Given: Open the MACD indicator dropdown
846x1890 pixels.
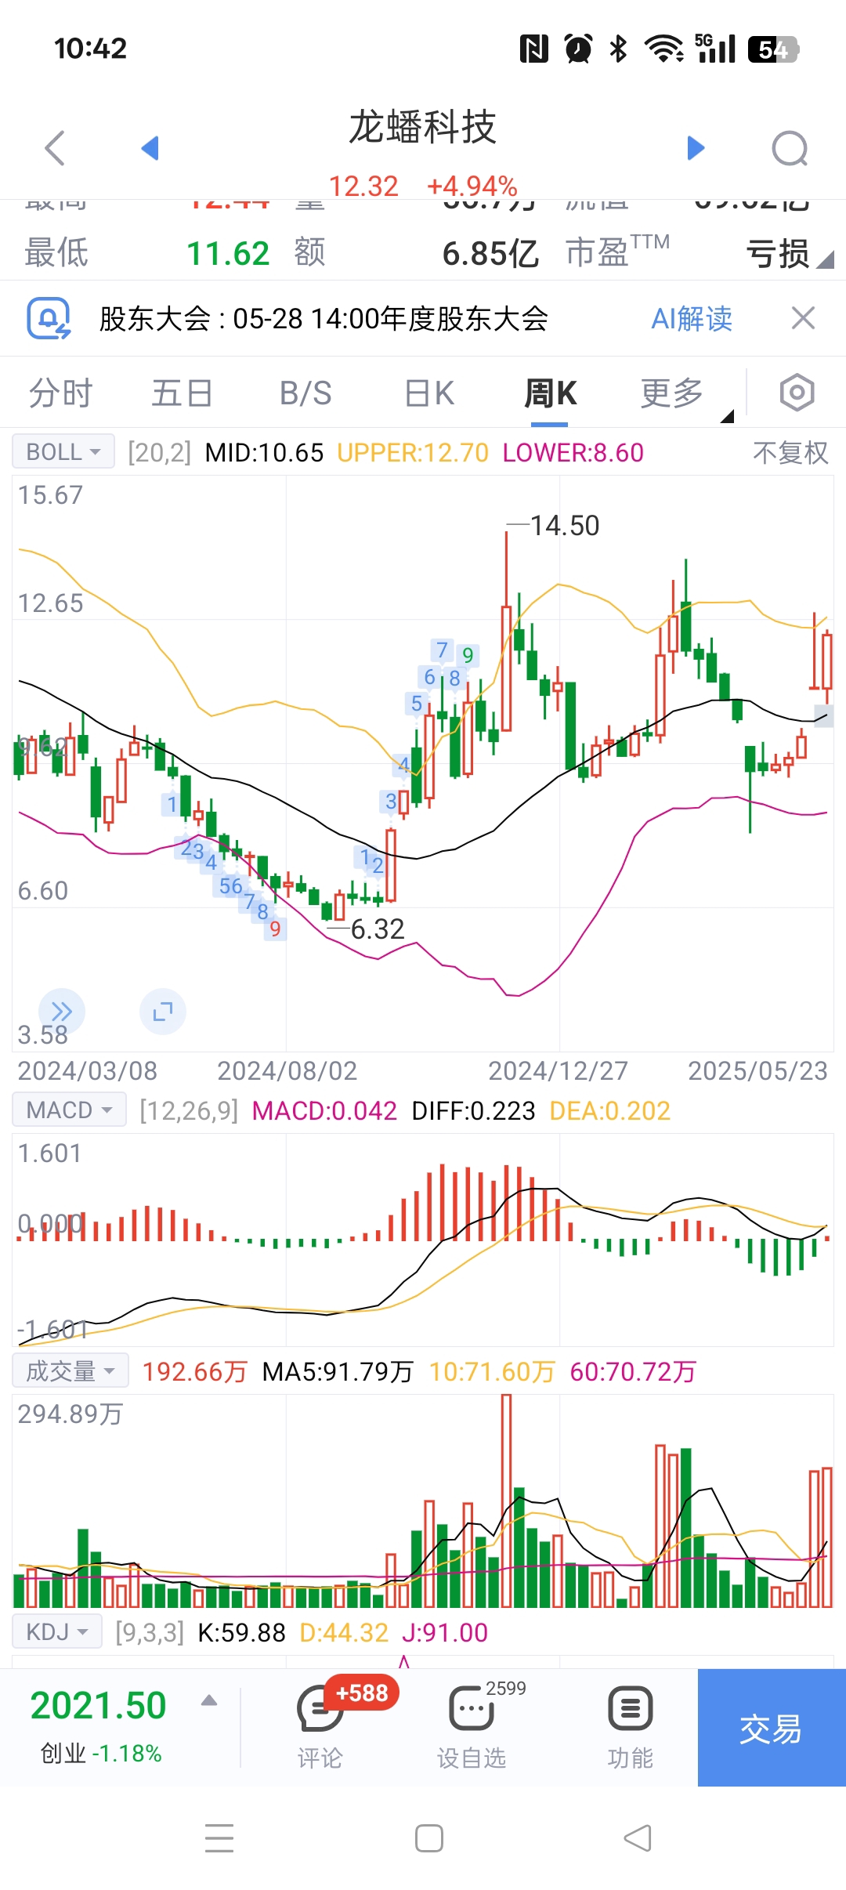Looking at the screenshot, I should 69,1110.
